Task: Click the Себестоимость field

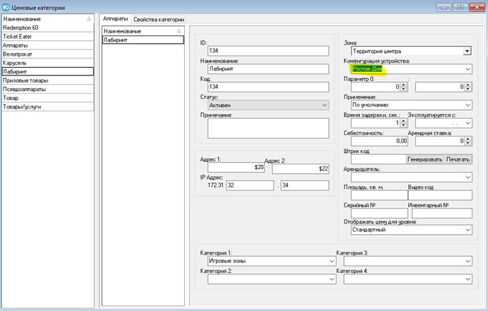Action: [x=379, y=141]
